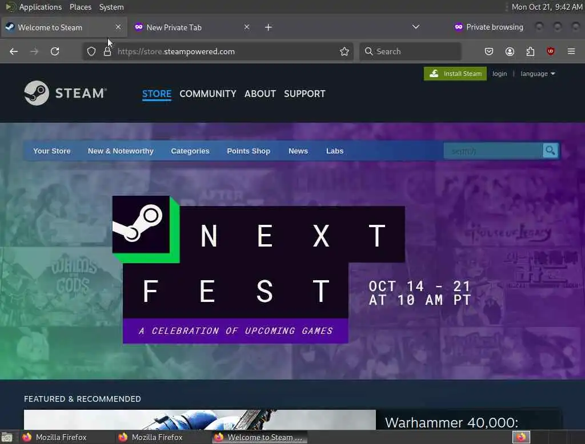Open the tracking protection shield icon
Screen dimensions: 585x444
[x=91, y=51]
